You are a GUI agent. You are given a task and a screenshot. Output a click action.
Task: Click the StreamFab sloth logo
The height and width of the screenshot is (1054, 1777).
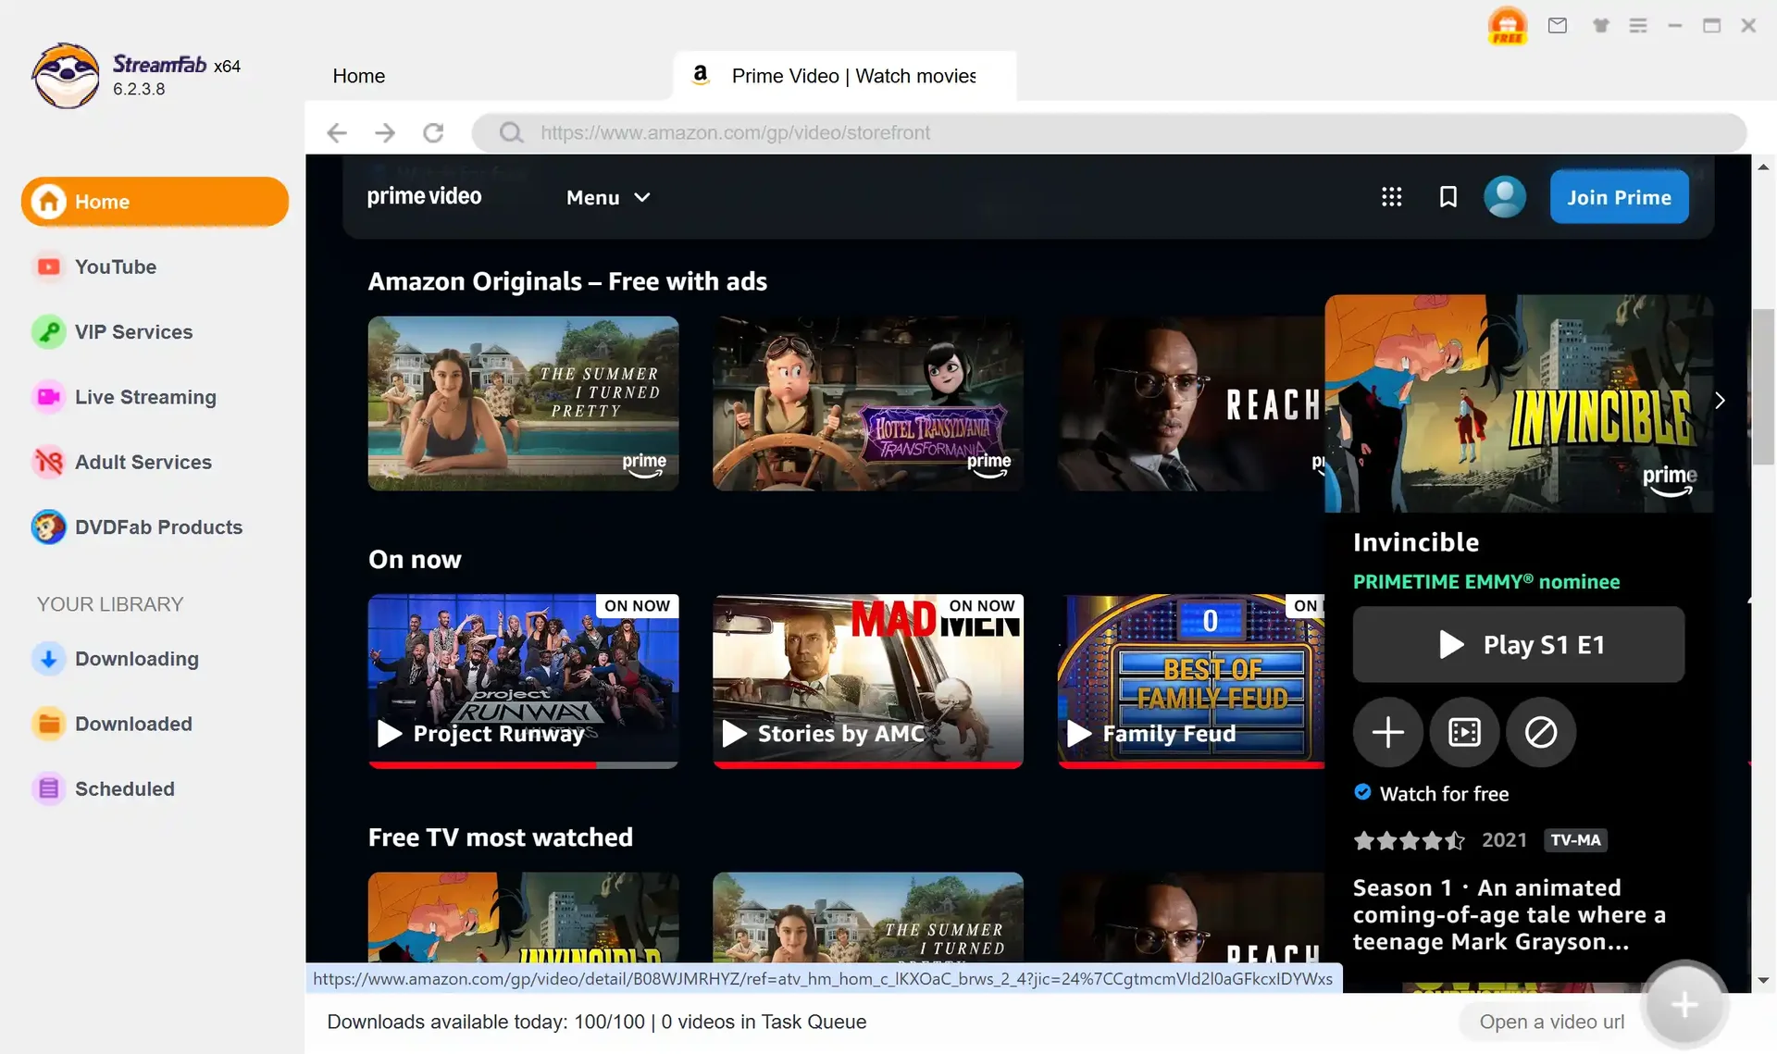(x=65, y=76)
